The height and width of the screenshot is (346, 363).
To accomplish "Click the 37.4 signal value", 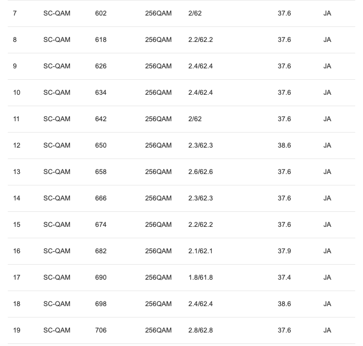I will pyautogui.click(x=284, y=277).
